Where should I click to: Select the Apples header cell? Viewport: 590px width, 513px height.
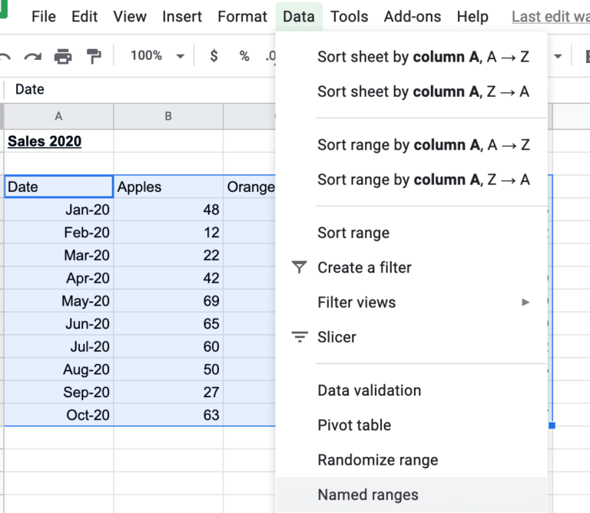168,187
